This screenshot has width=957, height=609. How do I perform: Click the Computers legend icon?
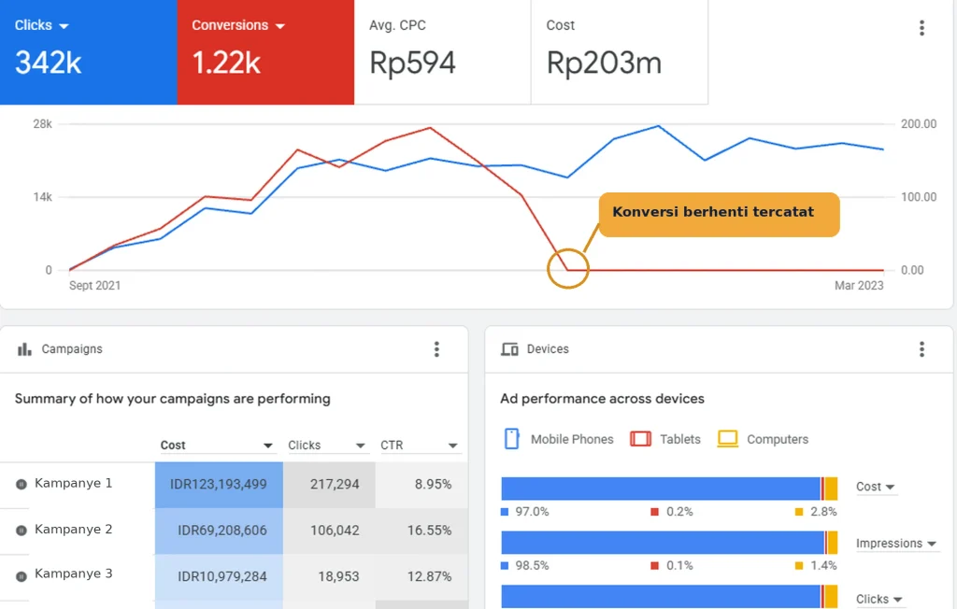point(727,439)
